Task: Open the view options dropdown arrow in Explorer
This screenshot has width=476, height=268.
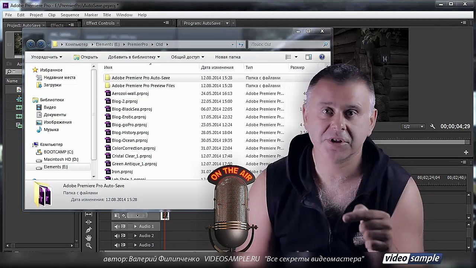Action: click(x=296, y=57)
